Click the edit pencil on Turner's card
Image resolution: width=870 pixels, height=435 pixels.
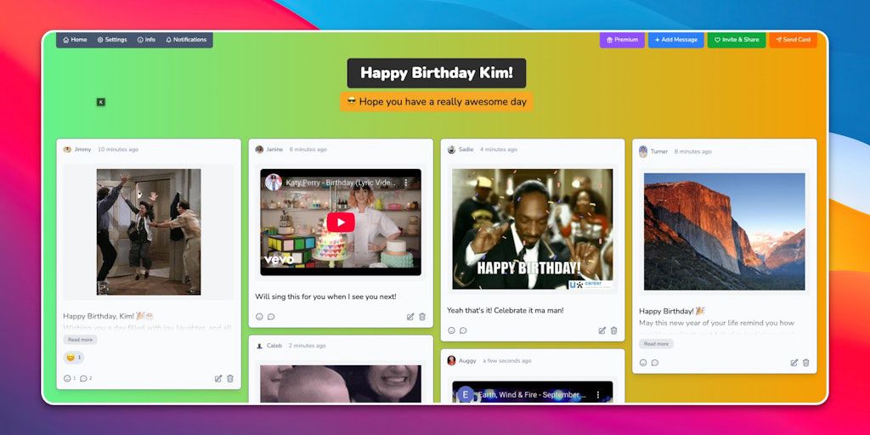pos(794,363)
